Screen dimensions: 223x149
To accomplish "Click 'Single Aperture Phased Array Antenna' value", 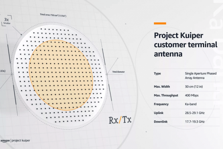I will (201, 76).
